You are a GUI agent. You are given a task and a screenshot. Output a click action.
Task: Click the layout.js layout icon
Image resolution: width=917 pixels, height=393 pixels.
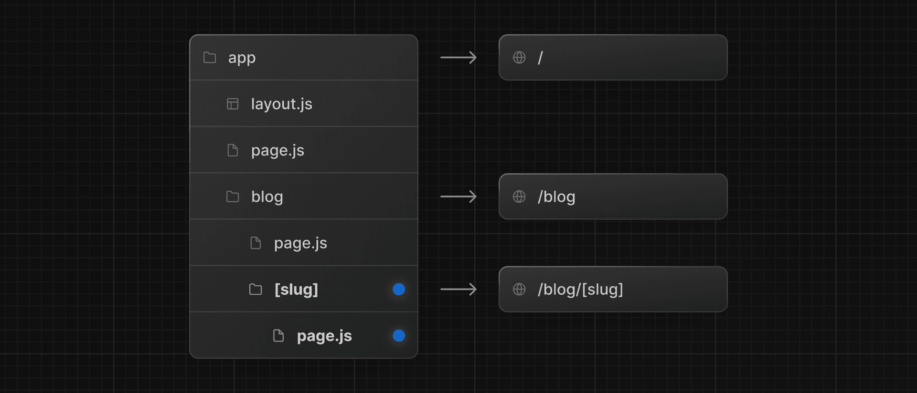pyautogui.click(x=233, y=104)
